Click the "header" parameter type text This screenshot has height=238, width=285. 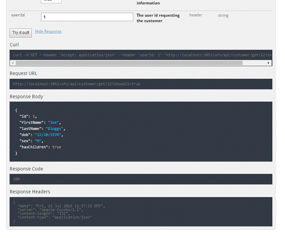click(x=196, y=15)
